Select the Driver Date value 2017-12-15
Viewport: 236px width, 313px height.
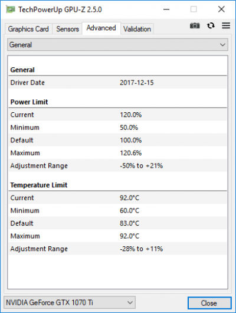[x=137, y=83]
